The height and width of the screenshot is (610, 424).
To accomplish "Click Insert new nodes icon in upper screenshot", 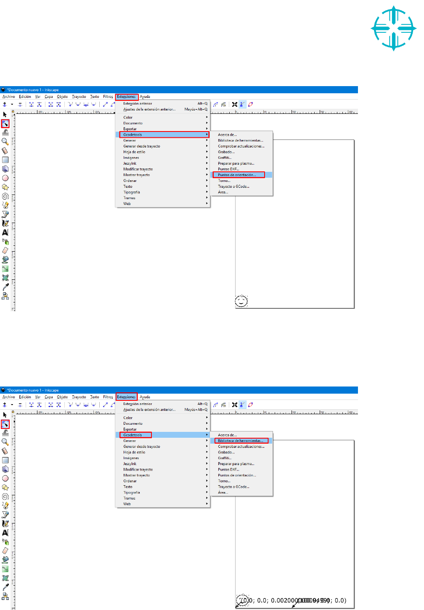I will coord(5,104).
